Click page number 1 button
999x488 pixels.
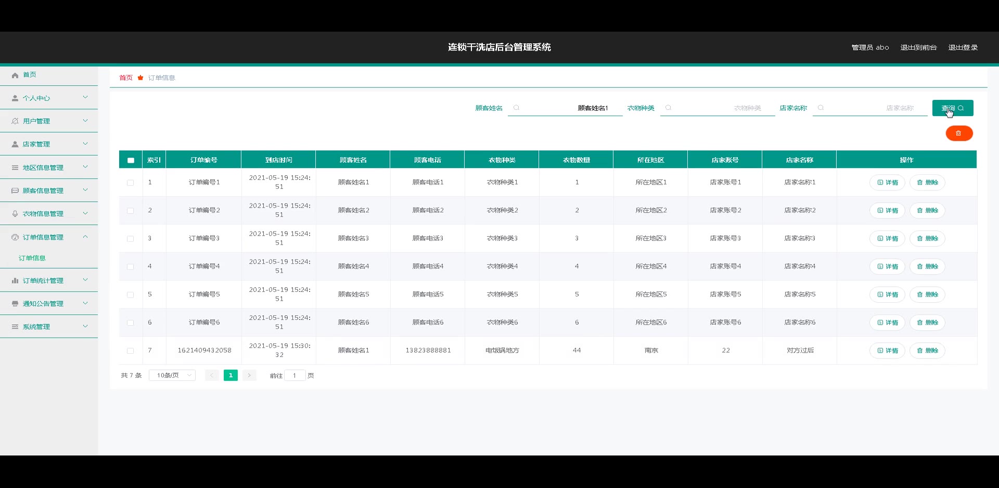230,375
